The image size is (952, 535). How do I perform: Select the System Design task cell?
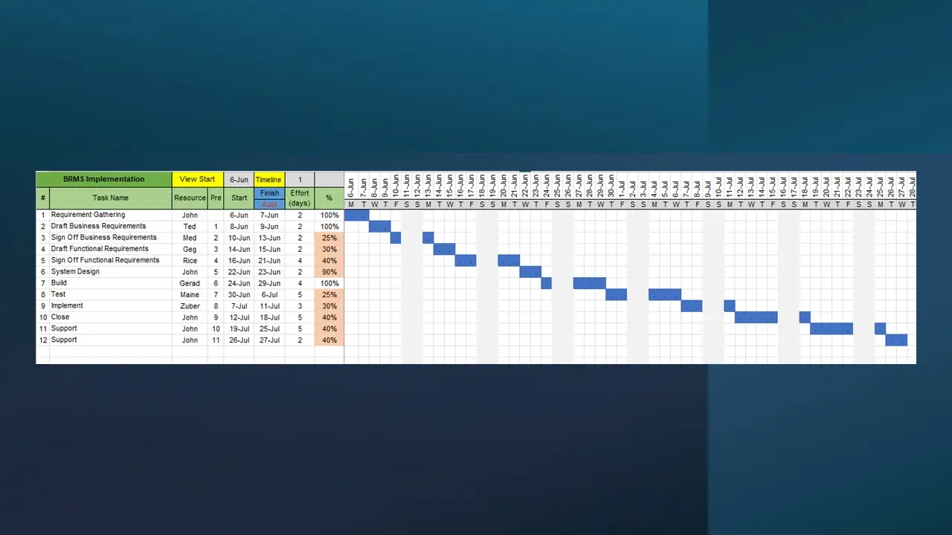tap(75, 272)
